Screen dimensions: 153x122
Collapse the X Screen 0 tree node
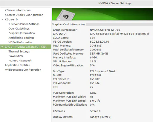click(x=2, y=19)
